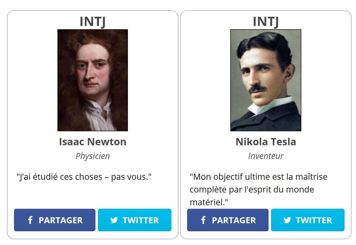Screen dimensions: 356x245
Task: Open the Nikola Tesla portrait photo
Action: click(266, 80)
